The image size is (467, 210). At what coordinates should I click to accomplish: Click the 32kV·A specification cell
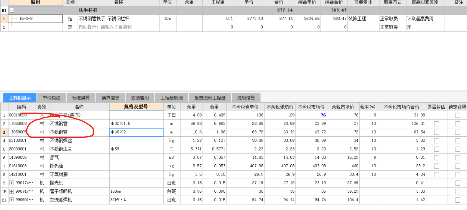(136, 200)
